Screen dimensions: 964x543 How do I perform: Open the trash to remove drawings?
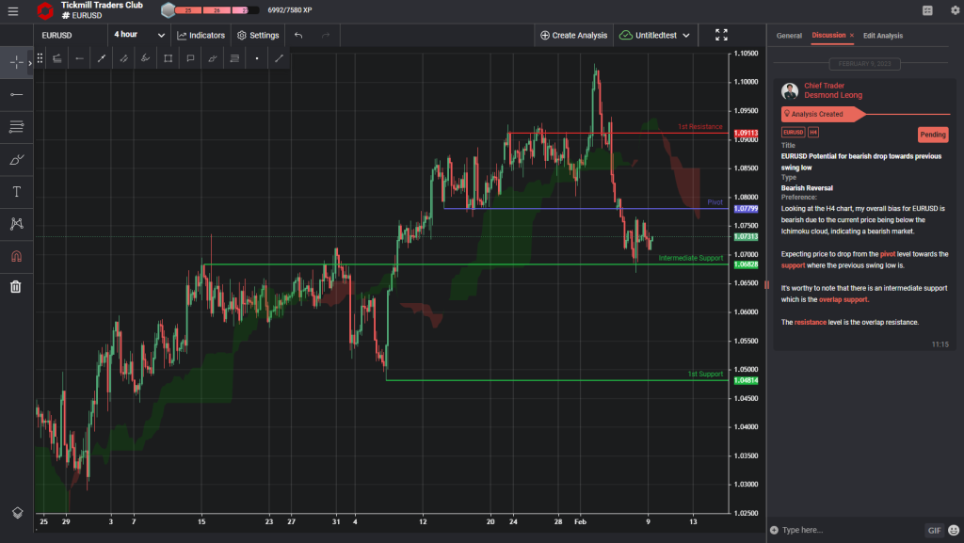coord(15,286)
